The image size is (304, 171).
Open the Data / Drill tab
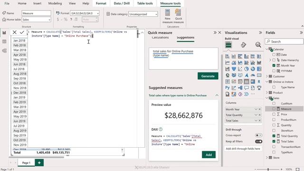click(122, 3)
